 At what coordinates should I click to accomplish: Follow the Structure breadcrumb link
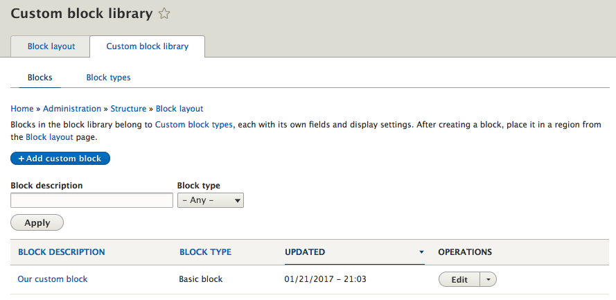click(x=128, y=109)
